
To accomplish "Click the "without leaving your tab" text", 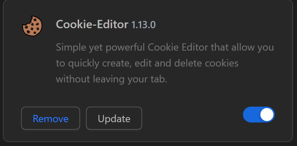I will 111,79.
